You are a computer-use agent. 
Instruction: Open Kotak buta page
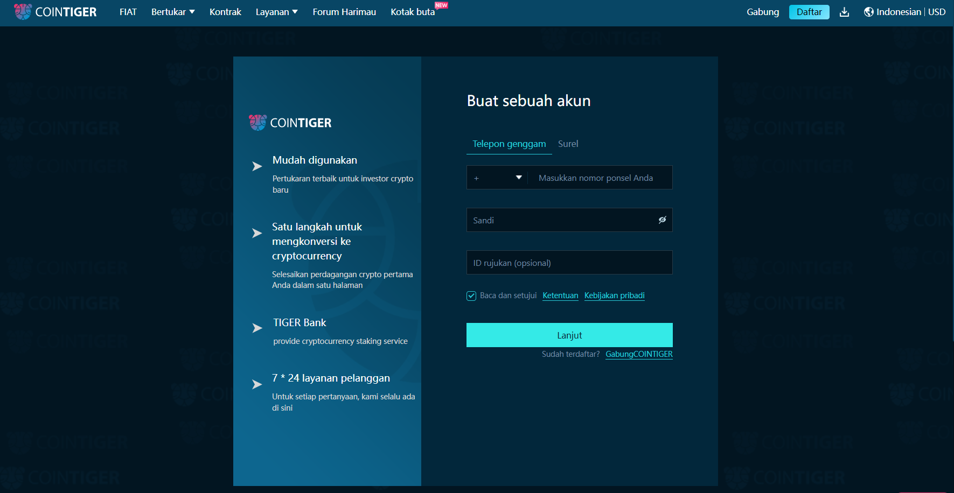[x=413, y=12]
